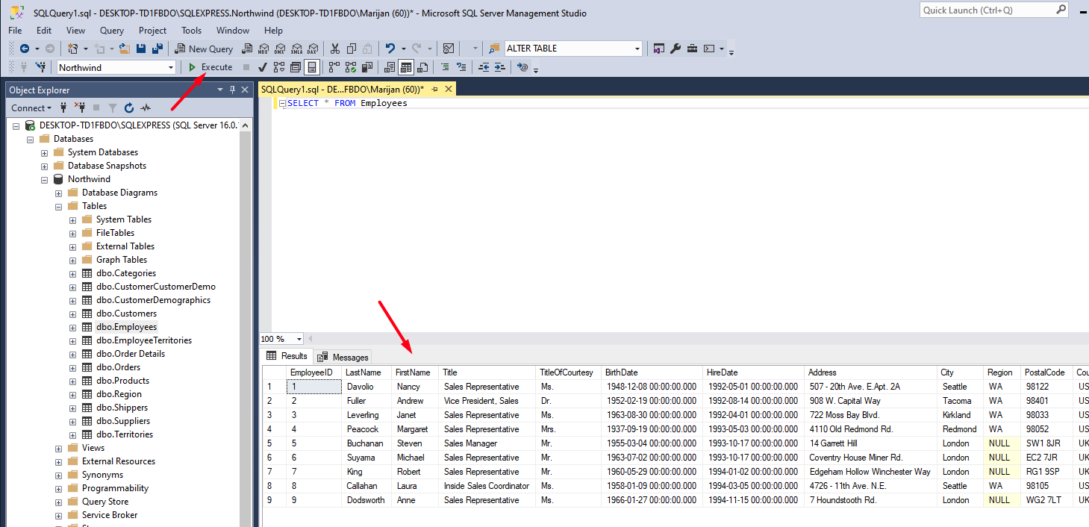The width and height of the screenshot is (1089, 527).
Task: Open the Connect dropdown in Object Explorer
Action: tap(32, 108)
